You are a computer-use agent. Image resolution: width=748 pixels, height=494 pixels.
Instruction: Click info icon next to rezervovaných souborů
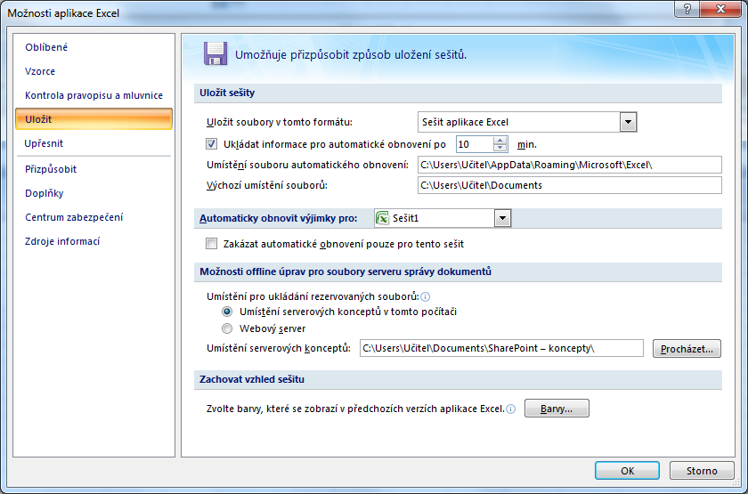point(425,296)
